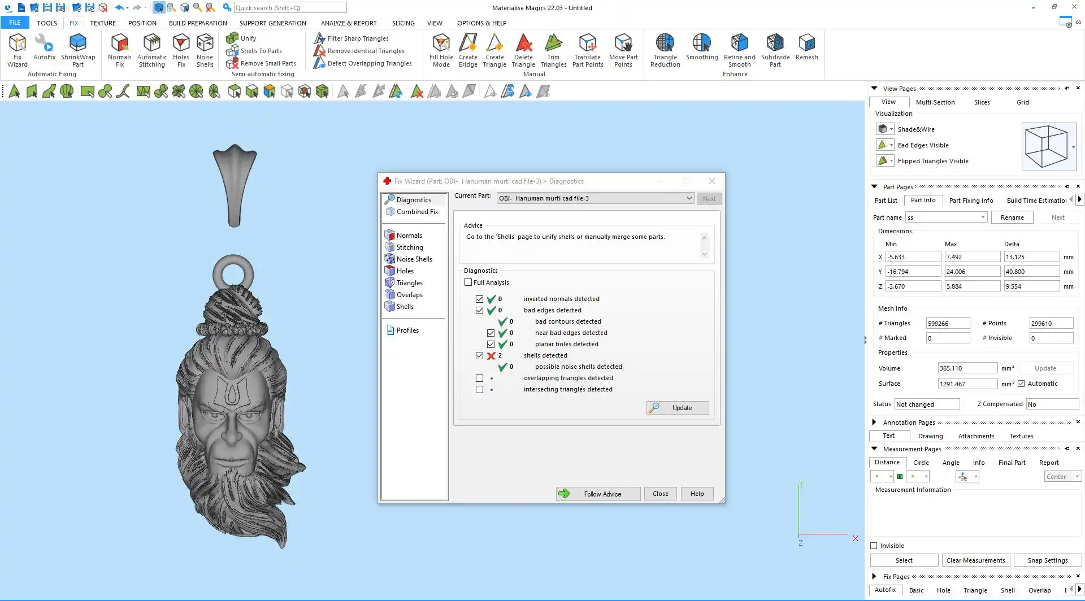Enable the Full Analysis checkbox
Image resolution: width=1085 pixels, height=601 pixels.
pos(468,282)
